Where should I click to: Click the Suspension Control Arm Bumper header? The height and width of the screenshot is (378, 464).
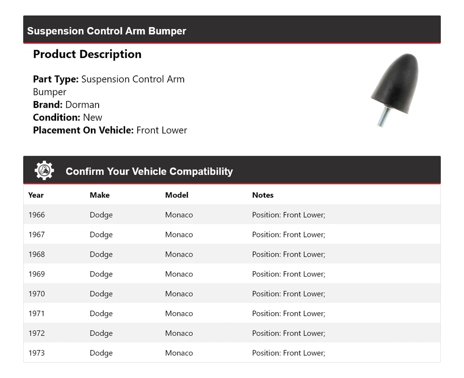[x=106, y=31]
